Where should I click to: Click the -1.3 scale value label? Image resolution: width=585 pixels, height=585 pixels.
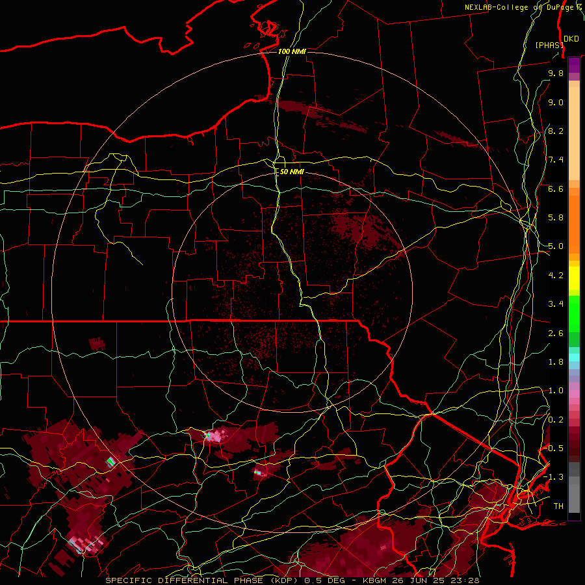coord(553,477)
